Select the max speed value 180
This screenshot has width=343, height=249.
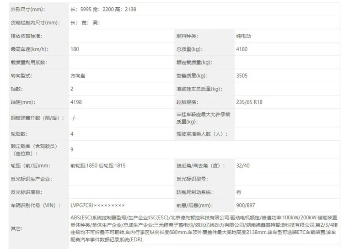(x=75, y=49)
